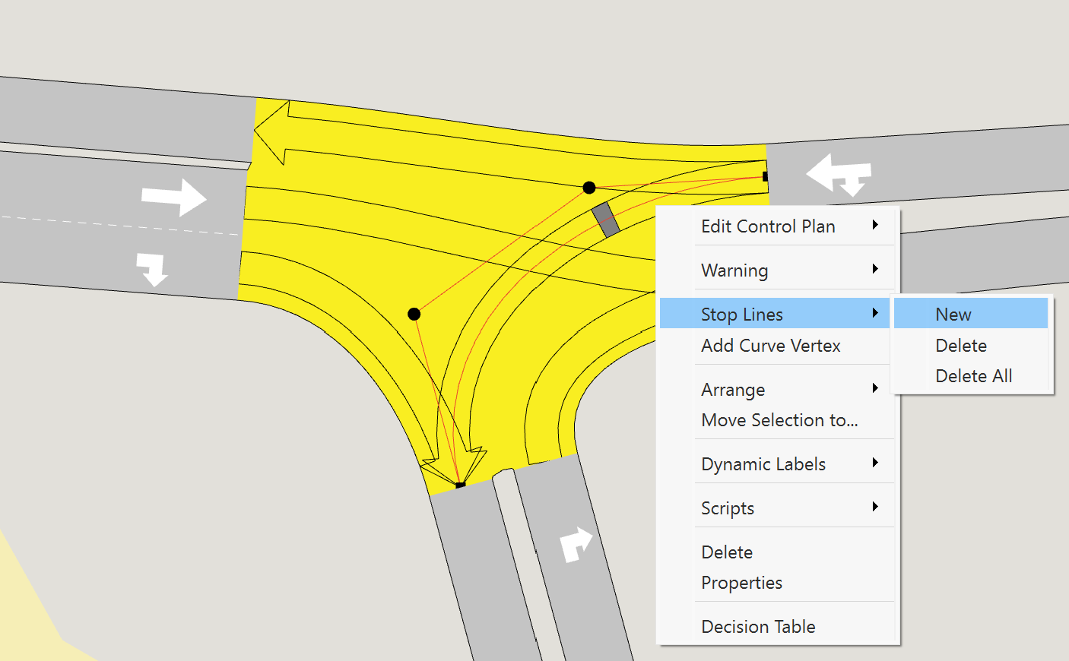The width and height of the screenshot is (1069, 661).
Task: Select the black endpoint square at the eastern approach
Action: (765, 176)
